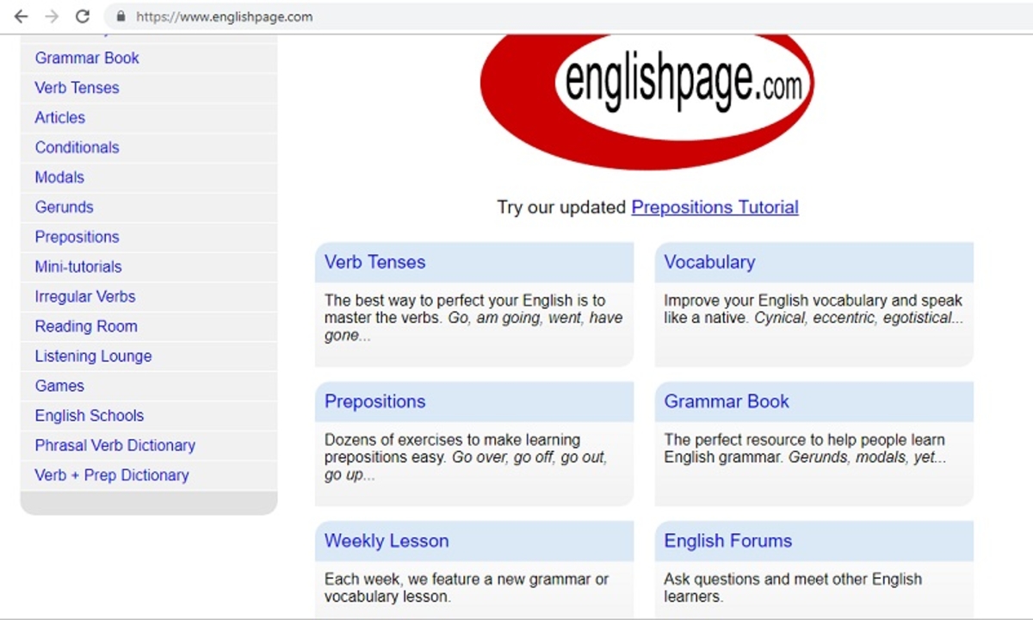This screenshot has height=620, width=1033.
Task: Open Prepositions in the sidebar menu
Action: click(x=77, y=237)
